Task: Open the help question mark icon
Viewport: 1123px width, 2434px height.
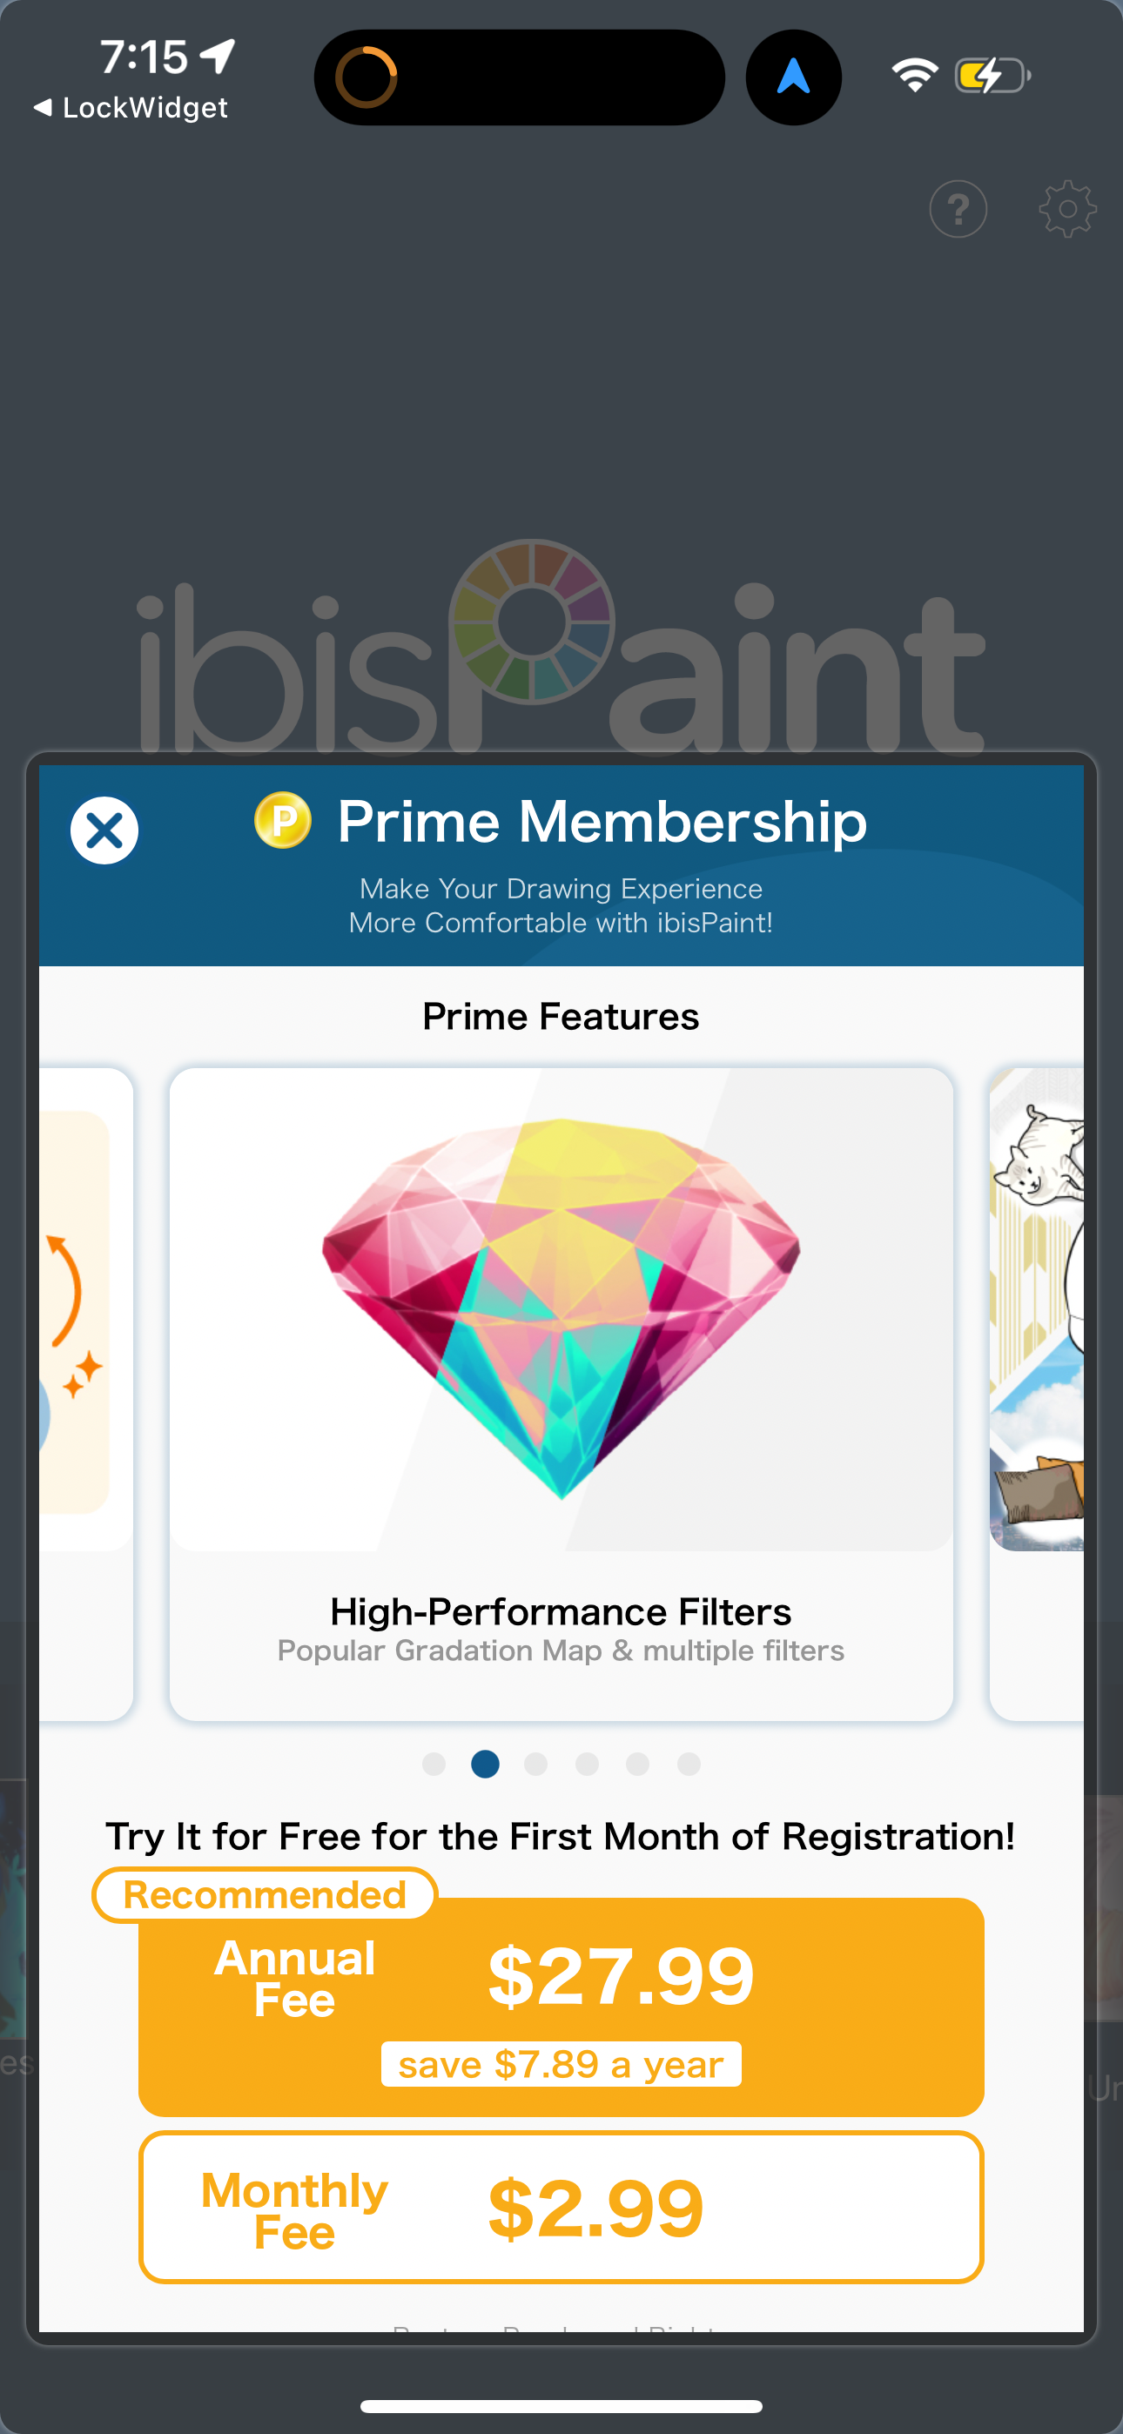Action: (x=958, y=210)
